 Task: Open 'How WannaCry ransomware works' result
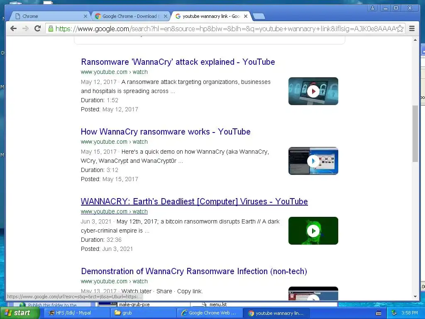point(166,132)
